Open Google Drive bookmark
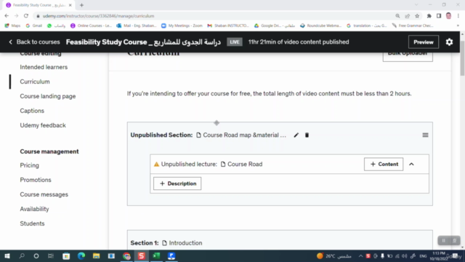The height and width of the screenshot is (262, 465). (x=275, y=26)
